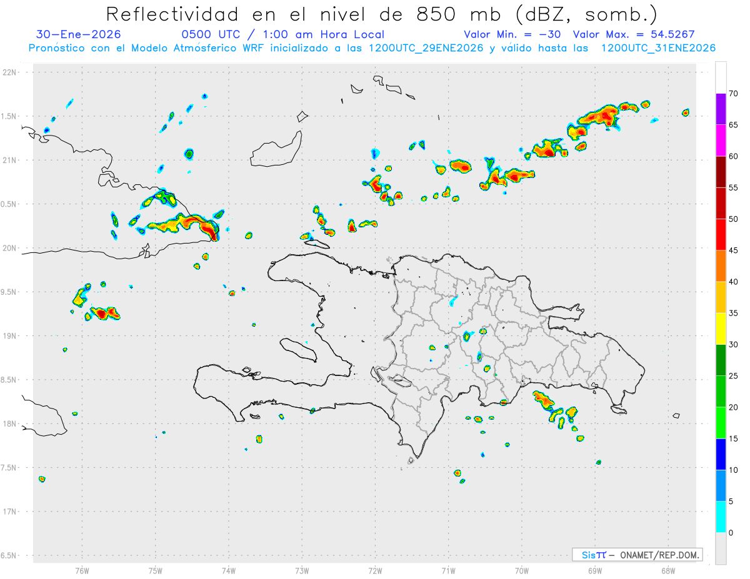Click the colorbar label '55'
Image resolution: width=750 pixels, height=579 pixels.
[x=734, y=187]
